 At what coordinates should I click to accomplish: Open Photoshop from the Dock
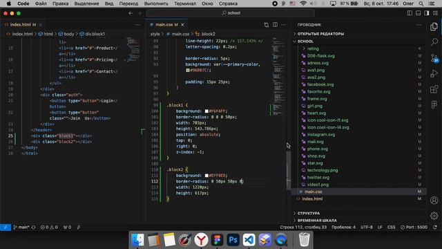pos(233,240)
